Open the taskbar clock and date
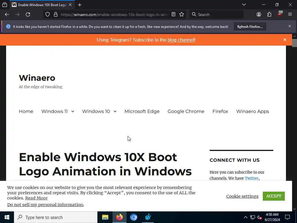 [x=272, y=217]
